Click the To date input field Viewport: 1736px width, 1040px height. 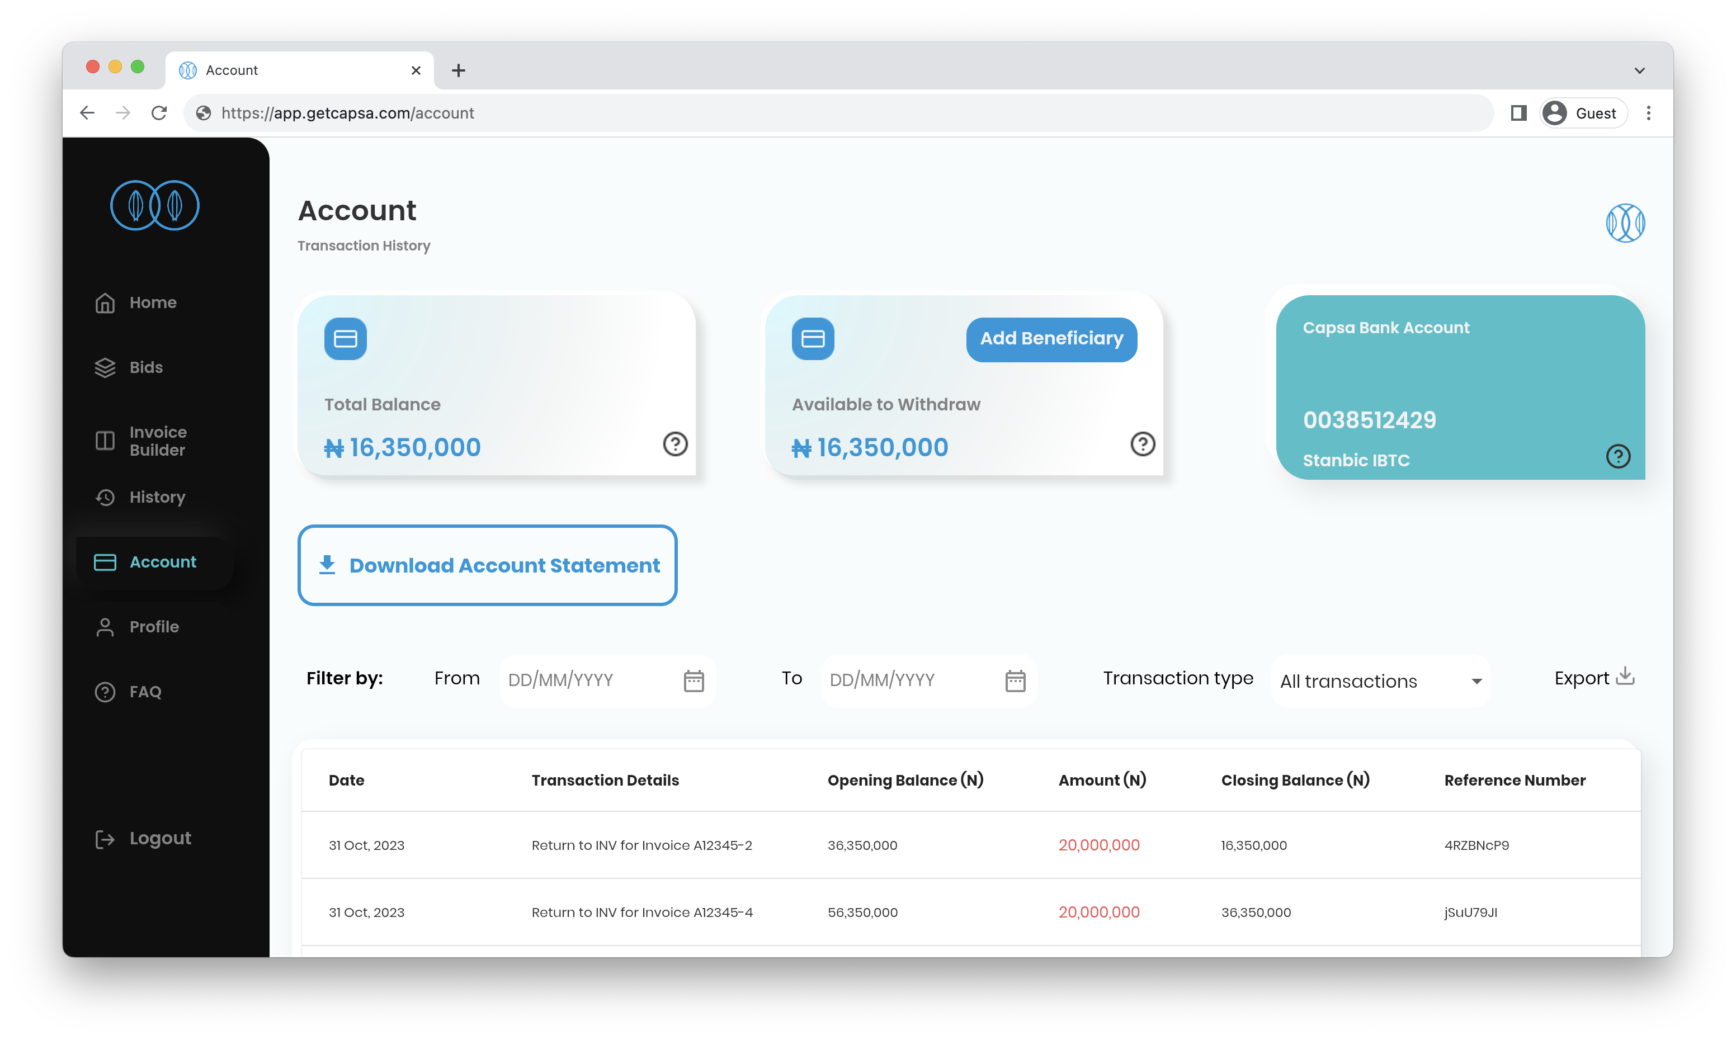(x=928, y=680)
